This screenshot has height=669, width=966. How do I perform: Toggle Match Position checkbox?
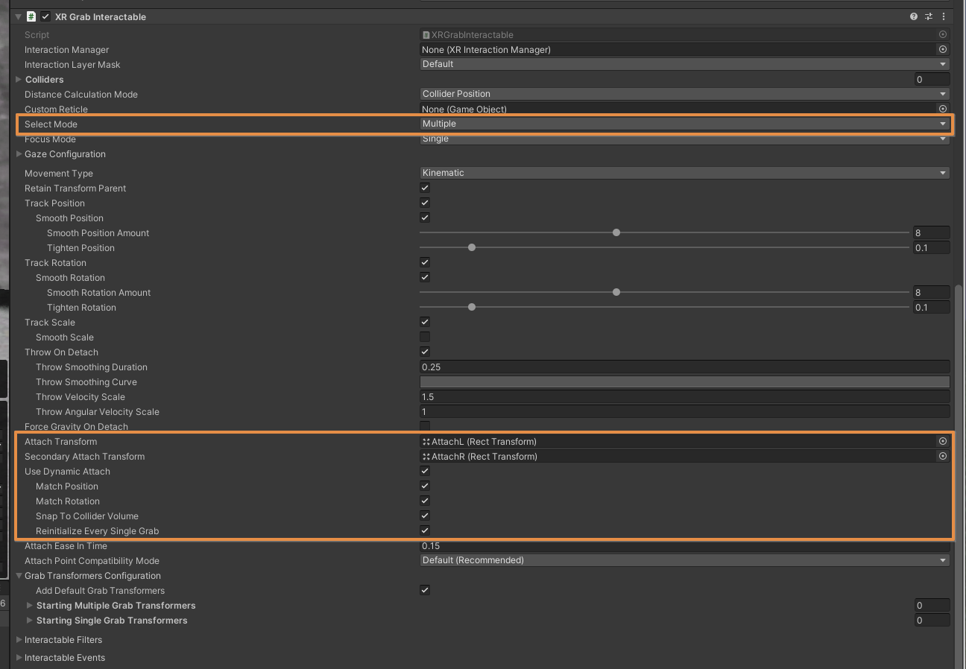pyautogui.click(x=425, y=486)
